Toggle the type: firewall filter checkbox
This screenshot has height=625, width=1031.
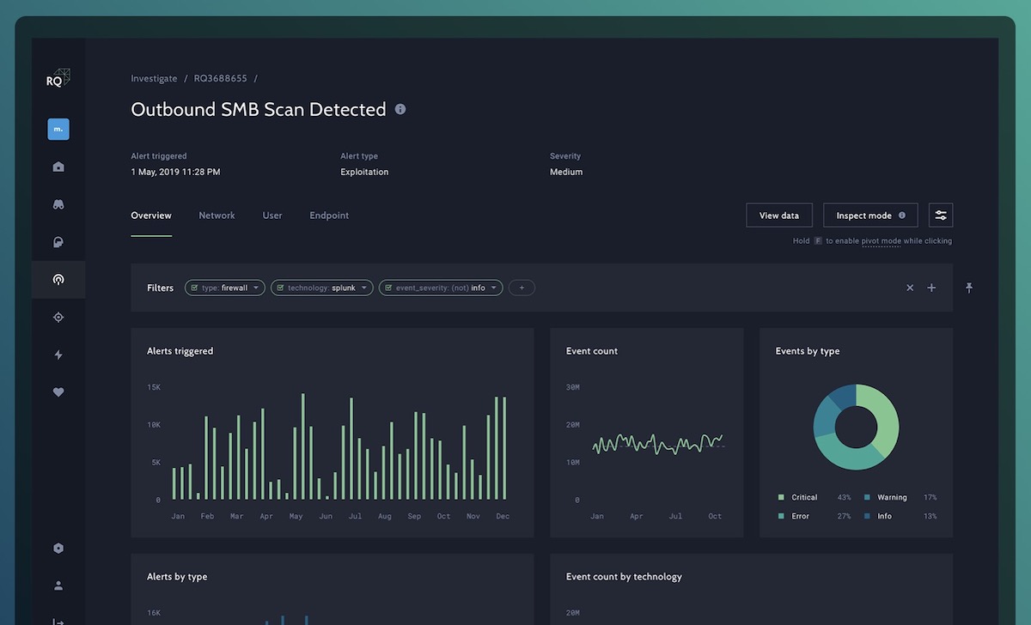click(x=194, y=288)
